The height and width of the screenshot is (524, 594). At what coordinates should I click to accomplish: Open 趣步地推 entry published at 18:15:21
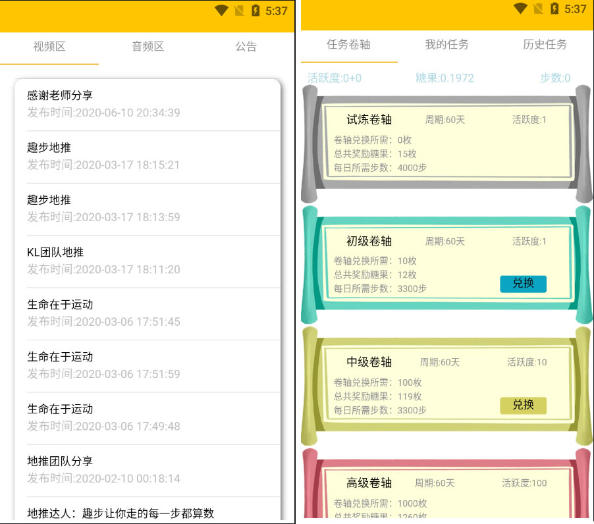tap(148, 157)
